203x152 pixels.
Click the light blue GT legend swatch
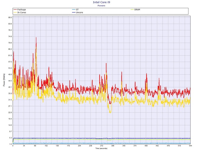point(74,10)
